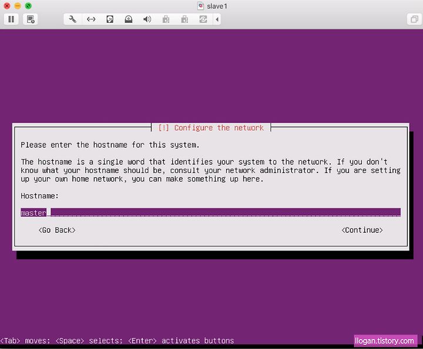Click the 'Hostname:' label
The height and width of the screenshot is (349, 423).
point(40,196)
